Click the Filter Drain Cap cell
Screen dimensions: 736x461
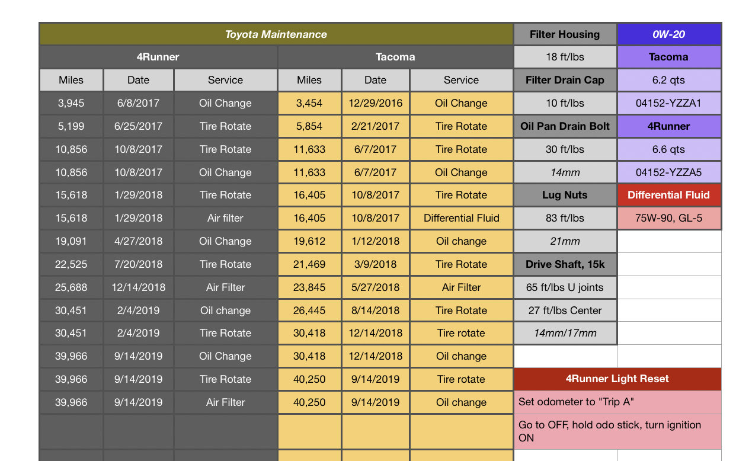565,80
